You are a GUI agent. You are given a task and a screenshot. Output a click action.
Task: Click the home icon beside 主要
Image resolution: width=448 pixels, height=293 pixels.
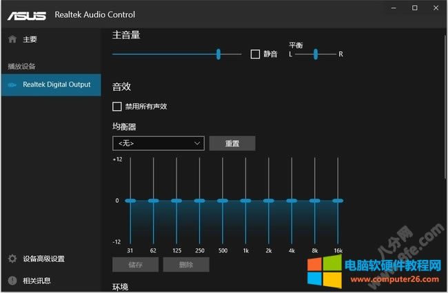coord(12,39)
